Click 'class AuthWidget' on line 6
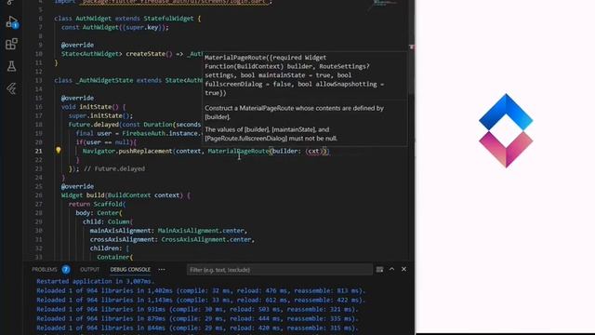Viewport: 595px width, 335px height. 83,19
